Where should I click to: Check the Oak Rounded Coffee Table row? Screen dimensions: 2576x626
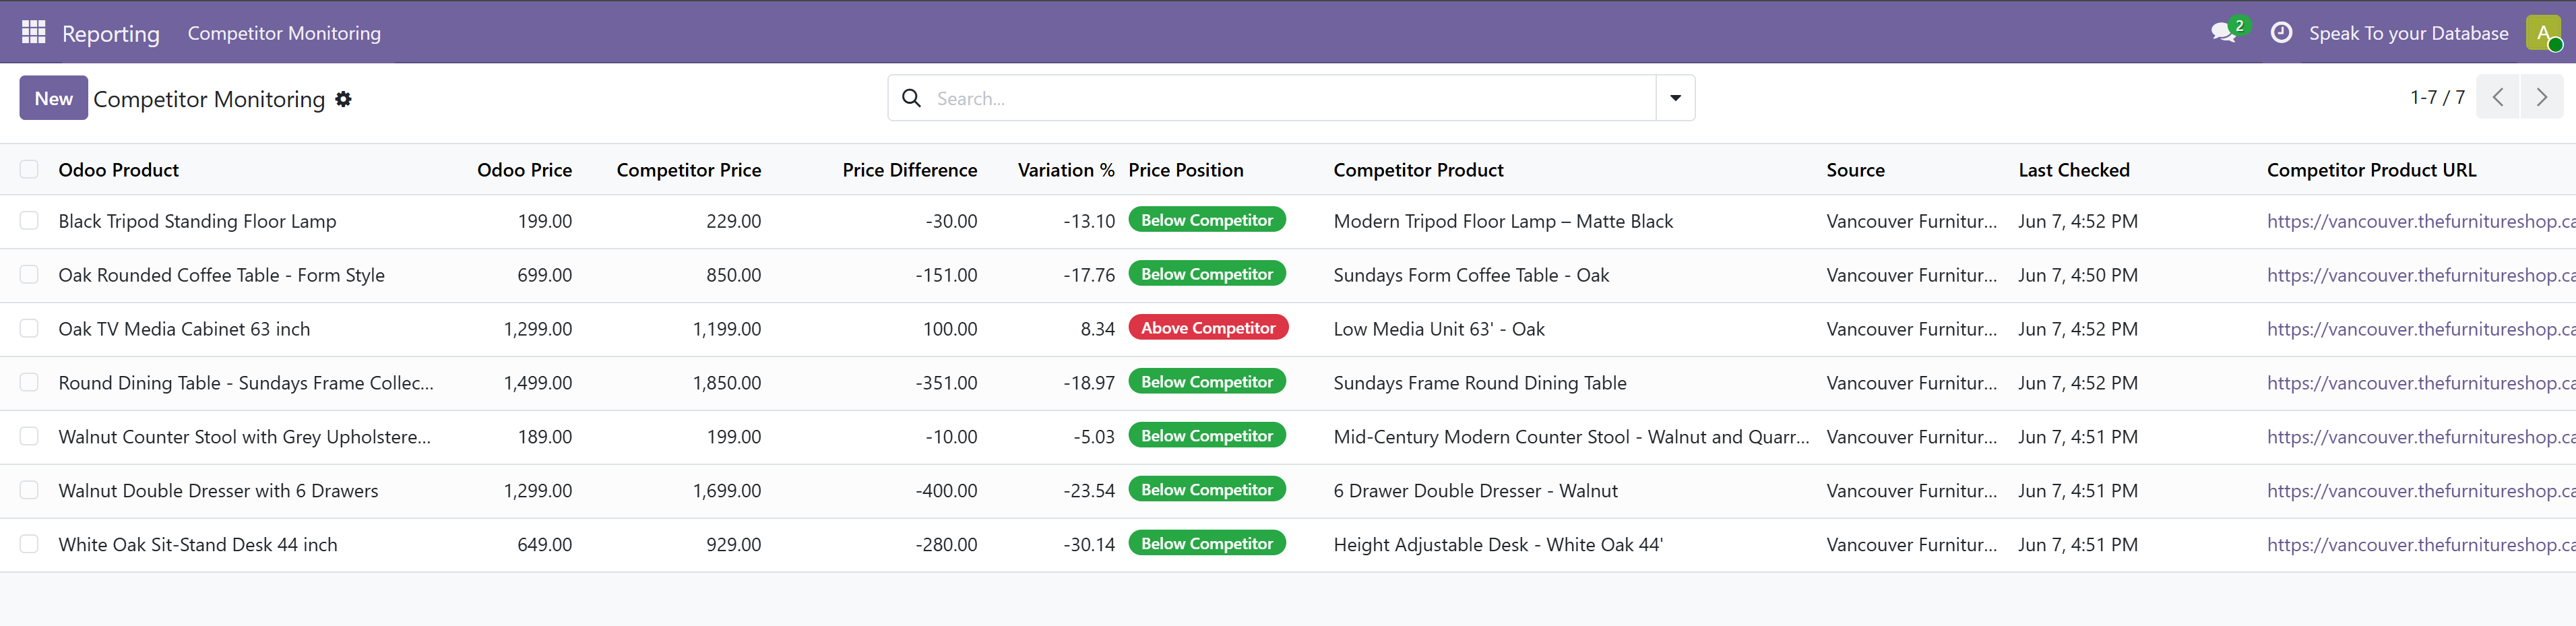point(29,274)
